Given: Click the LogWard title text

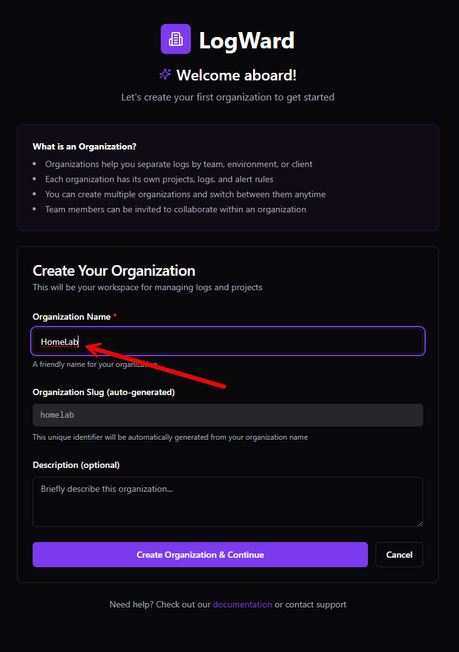Looking at the screenshot, I should coord(247,39).
